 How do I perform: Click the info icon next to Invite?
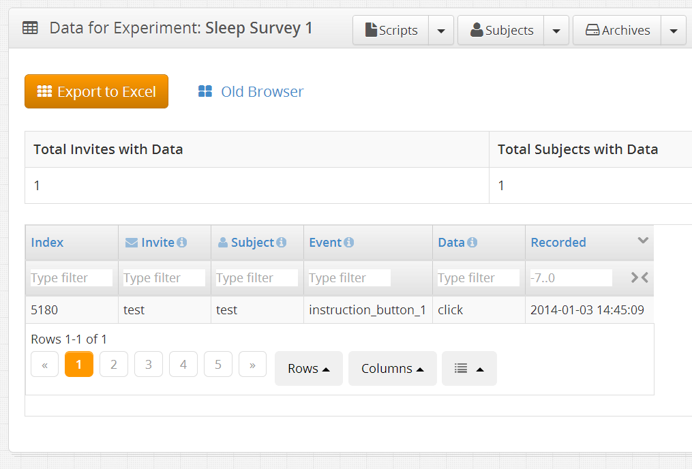click(x=182, y=243)
